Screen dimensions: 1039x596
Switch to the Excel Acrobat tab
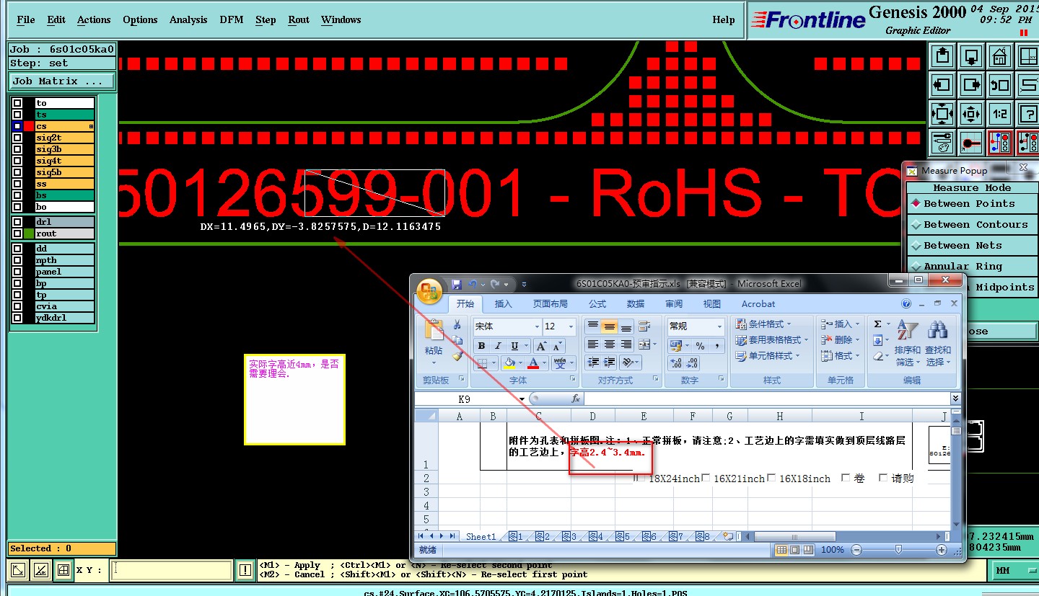758,304
